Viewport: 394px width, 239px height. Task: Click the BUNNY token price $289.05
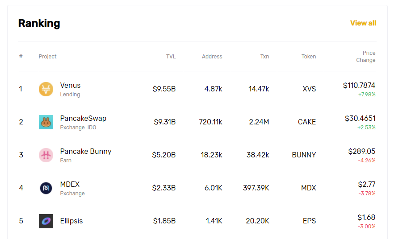click(x=361, y=151)
